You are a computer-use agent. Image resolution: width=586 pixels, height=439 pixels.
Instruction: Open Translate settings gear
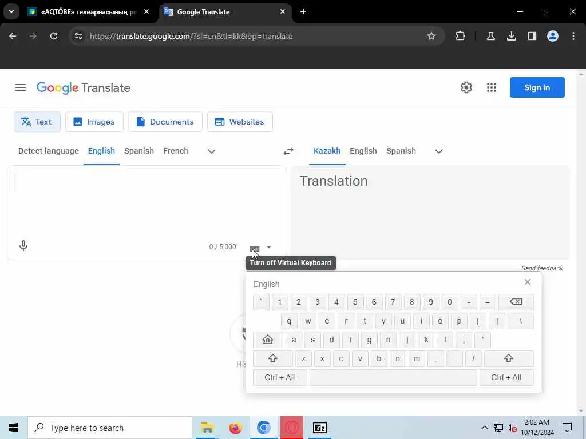pyautogui.click(x=466, y=87)
